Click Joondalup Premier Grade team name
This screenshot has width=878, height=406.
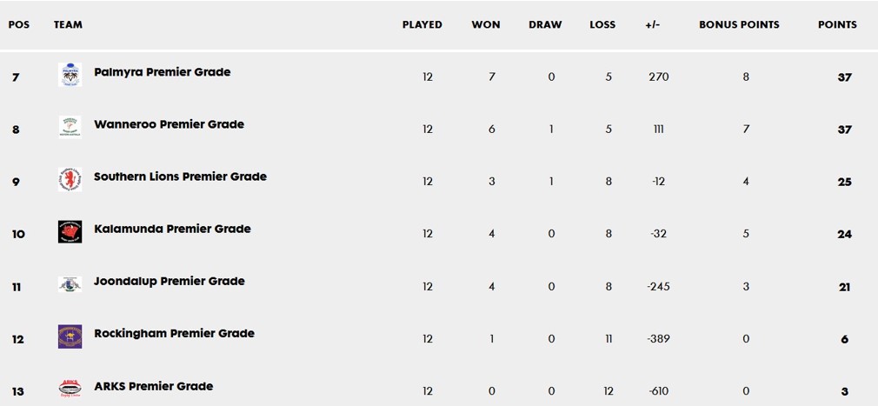[x=170, y=281]
